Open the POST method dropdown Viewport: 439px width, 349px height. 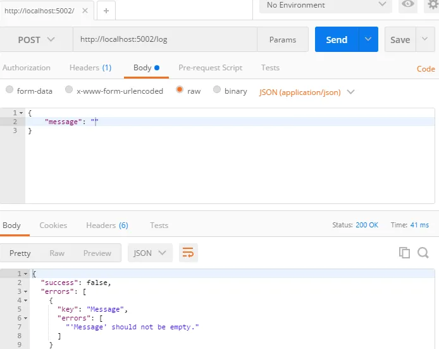[36, 39]
